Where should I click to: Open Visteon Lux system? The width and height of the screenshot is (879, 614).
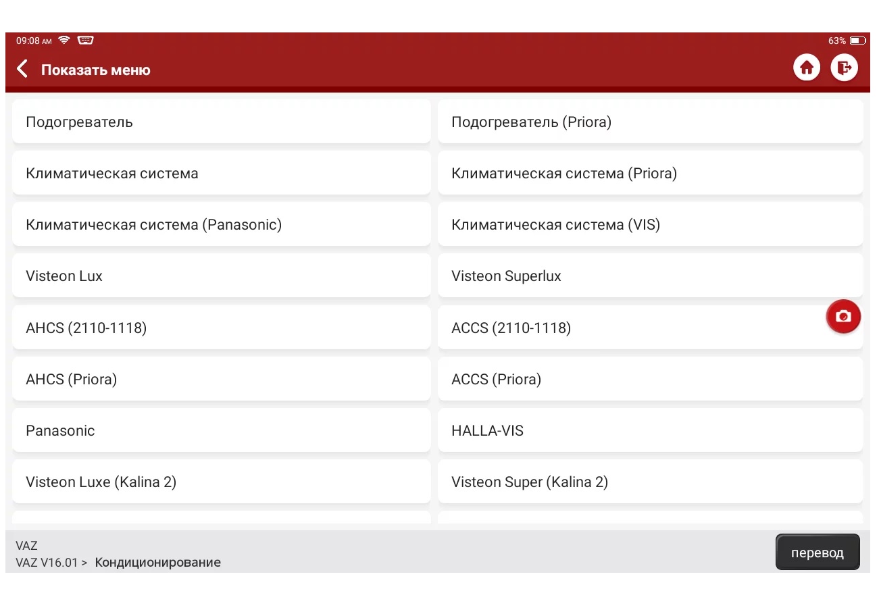coord(222,276)
